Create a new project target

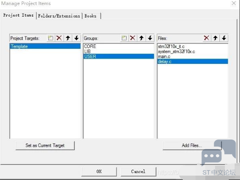[50, 38]
